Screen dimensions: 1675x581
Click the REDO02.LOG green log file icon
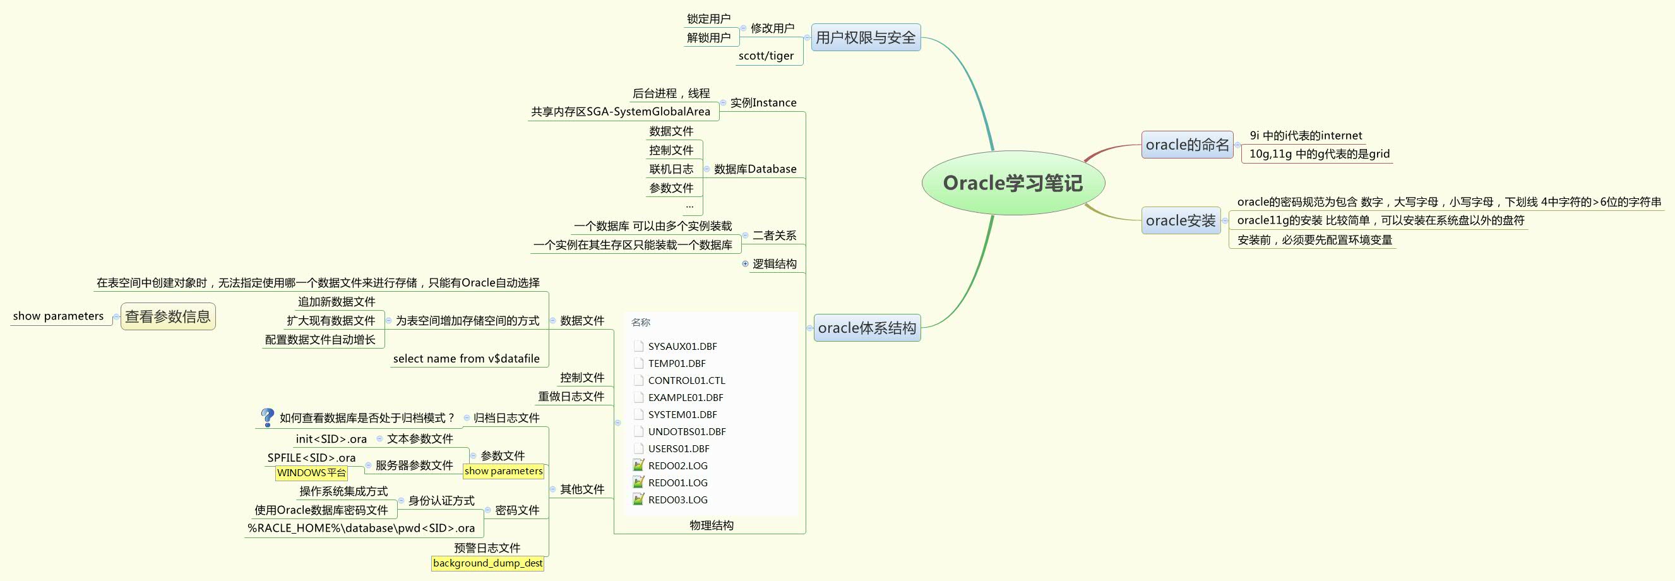(x=638, y=465)
